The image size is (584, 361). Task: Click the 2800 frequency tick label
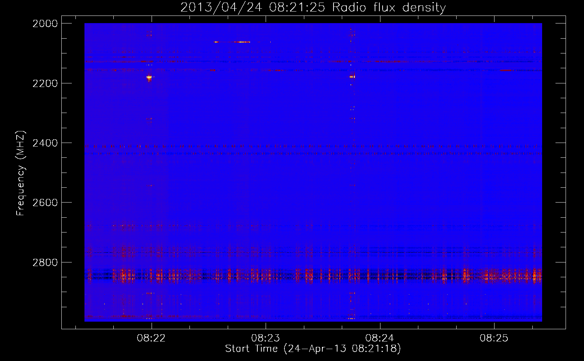tap(45, 262)
